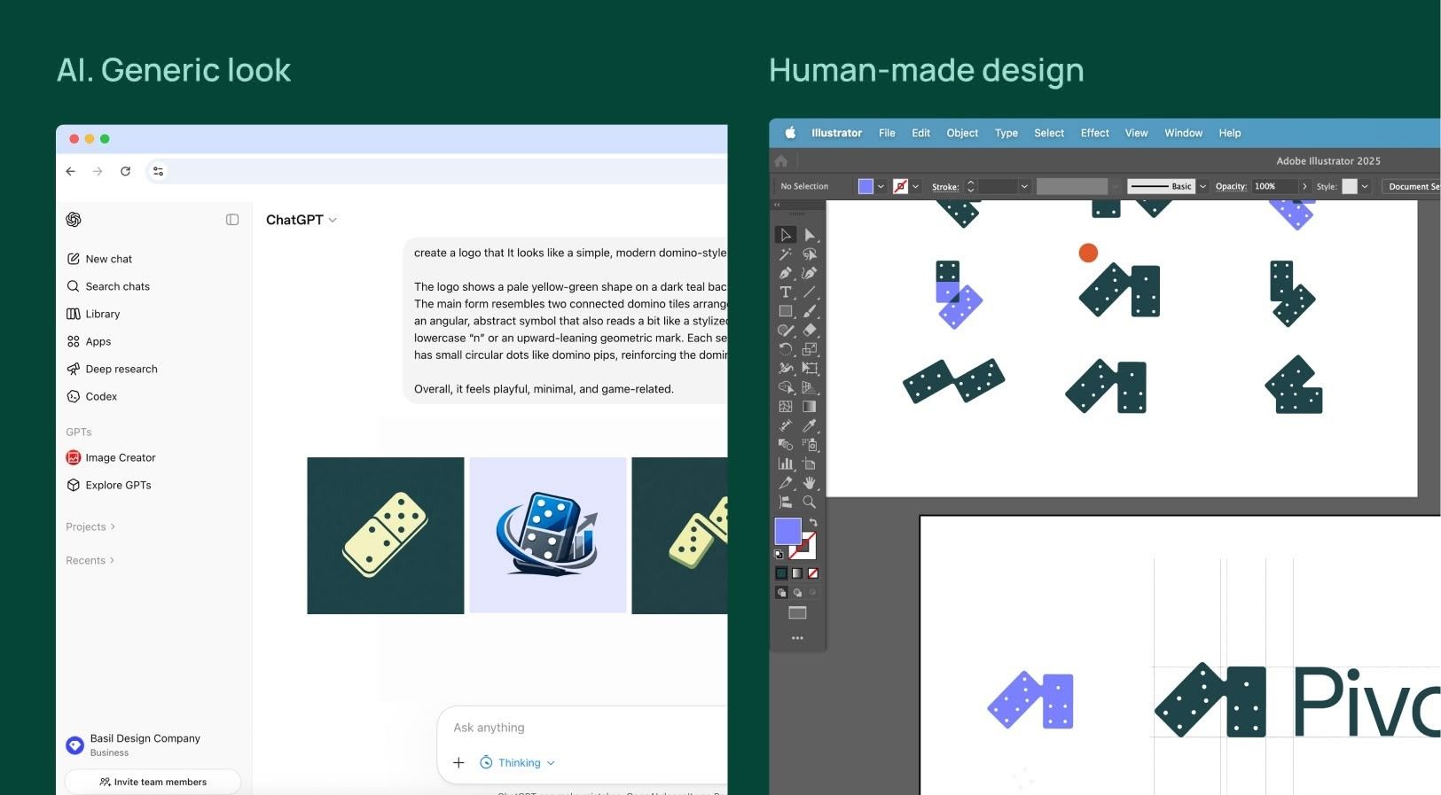Open the ChatGPT model selector dropdown
The image size is (1441, 795).
click(302, 220)
